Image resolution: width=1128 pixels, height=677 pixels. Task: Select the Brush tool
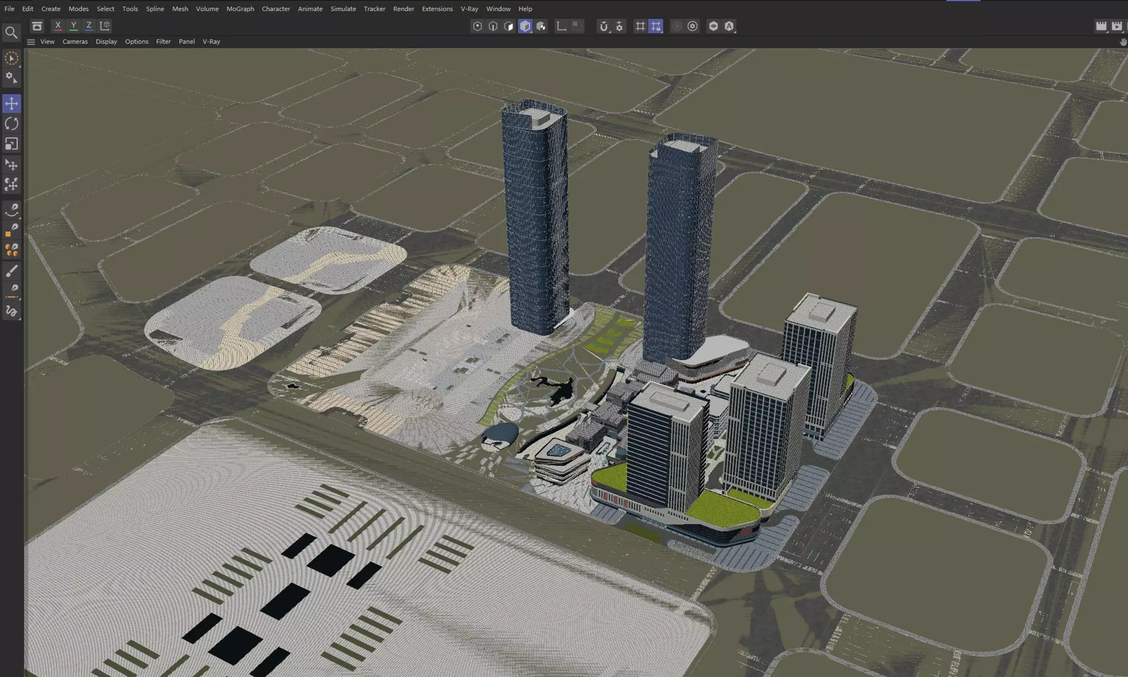pyautogui.click(x=11, y=271)
